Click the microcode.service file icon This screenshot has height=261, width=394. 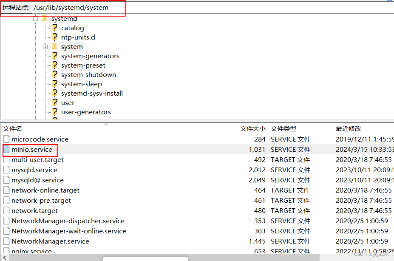click(6, 139)
